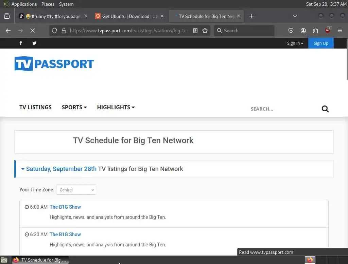Image resolution: width=348 pixels, height=264 pixels.
Task: Click the 6:00 AM listing time
Action: tap(39, 207)
